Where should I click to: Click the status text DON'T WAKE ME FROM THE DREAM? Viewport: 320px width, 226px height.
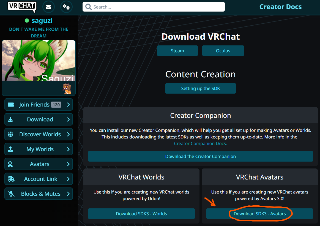pyautogui.click(x=39, y=33)
